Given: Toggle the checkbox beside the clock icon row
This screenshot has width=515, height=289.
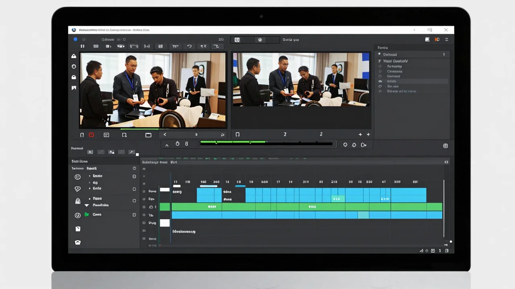Looking at the screenshot, I should tap(134, 176).
